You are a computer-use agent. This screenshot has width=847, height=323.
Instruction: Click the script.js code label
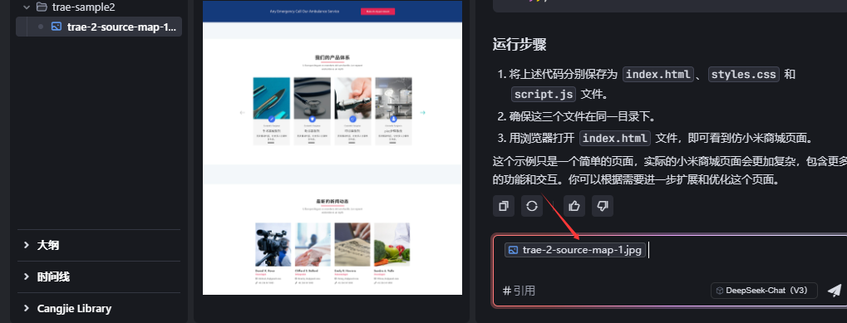pyautogui.click(x=544, y=95)
